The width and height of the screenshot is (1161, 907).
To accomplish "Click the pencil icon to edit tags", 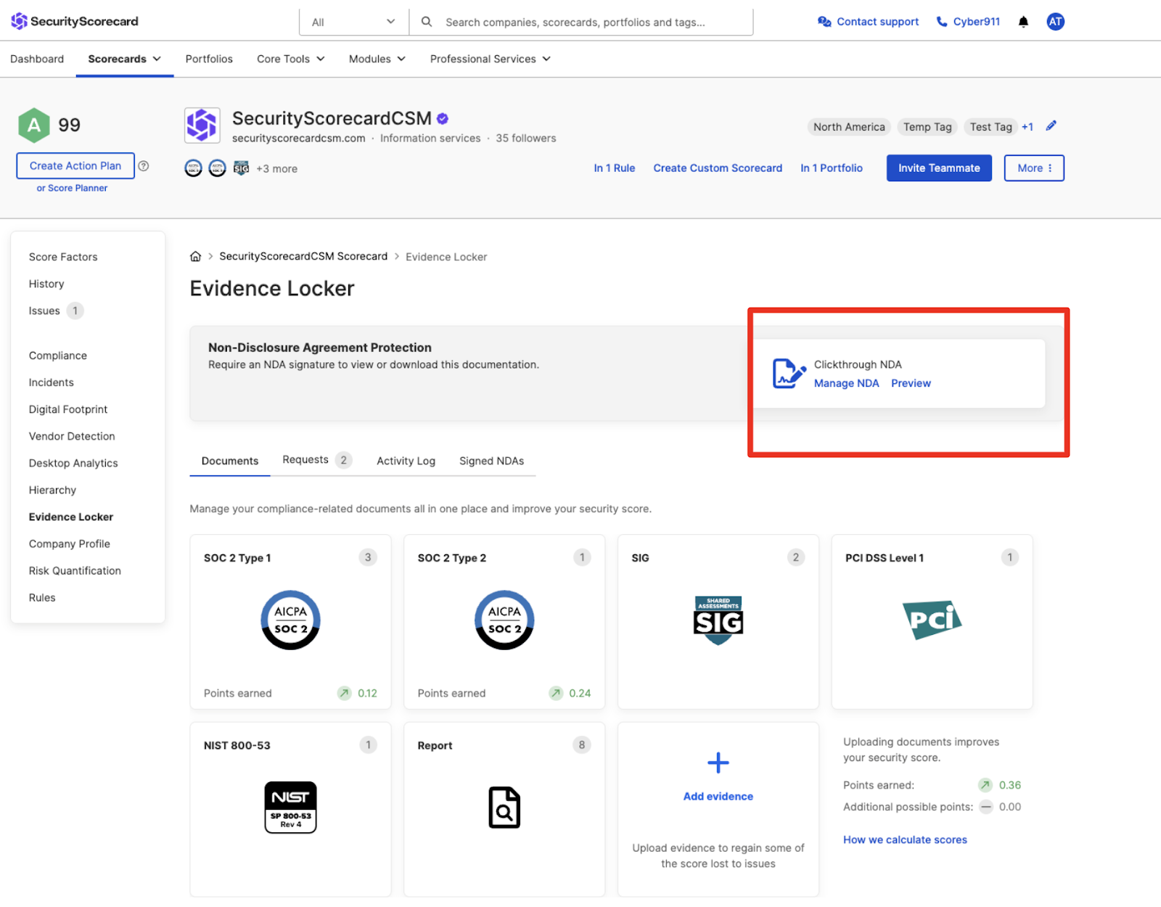I will [x=1051, y=126].
